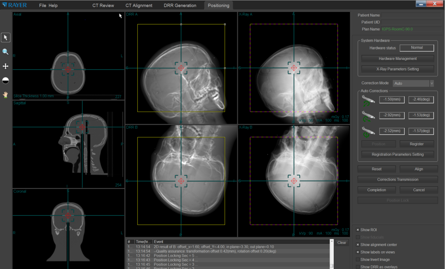Choose the contrast window/level tool
The height and width of the screenshot is (269, 445).
(6, 80)
